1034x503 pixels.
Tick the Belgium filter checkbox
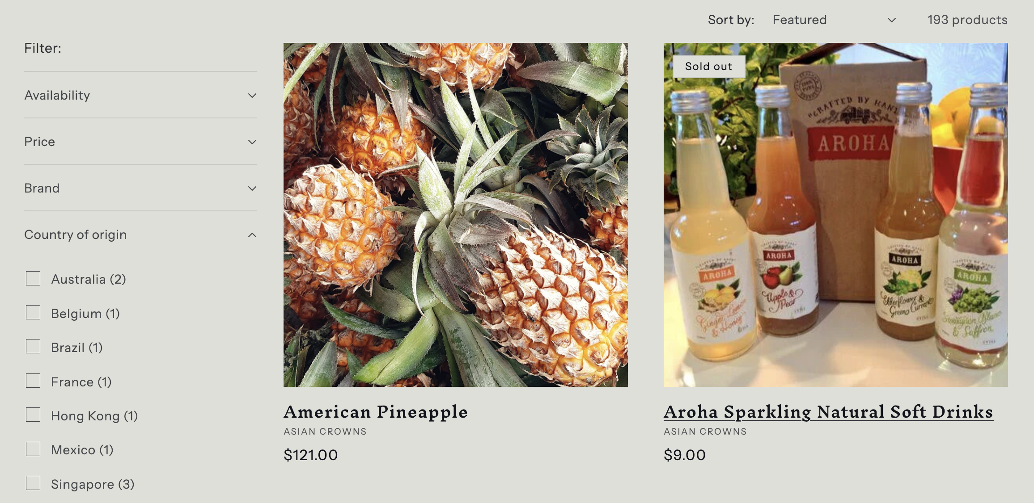33,313
